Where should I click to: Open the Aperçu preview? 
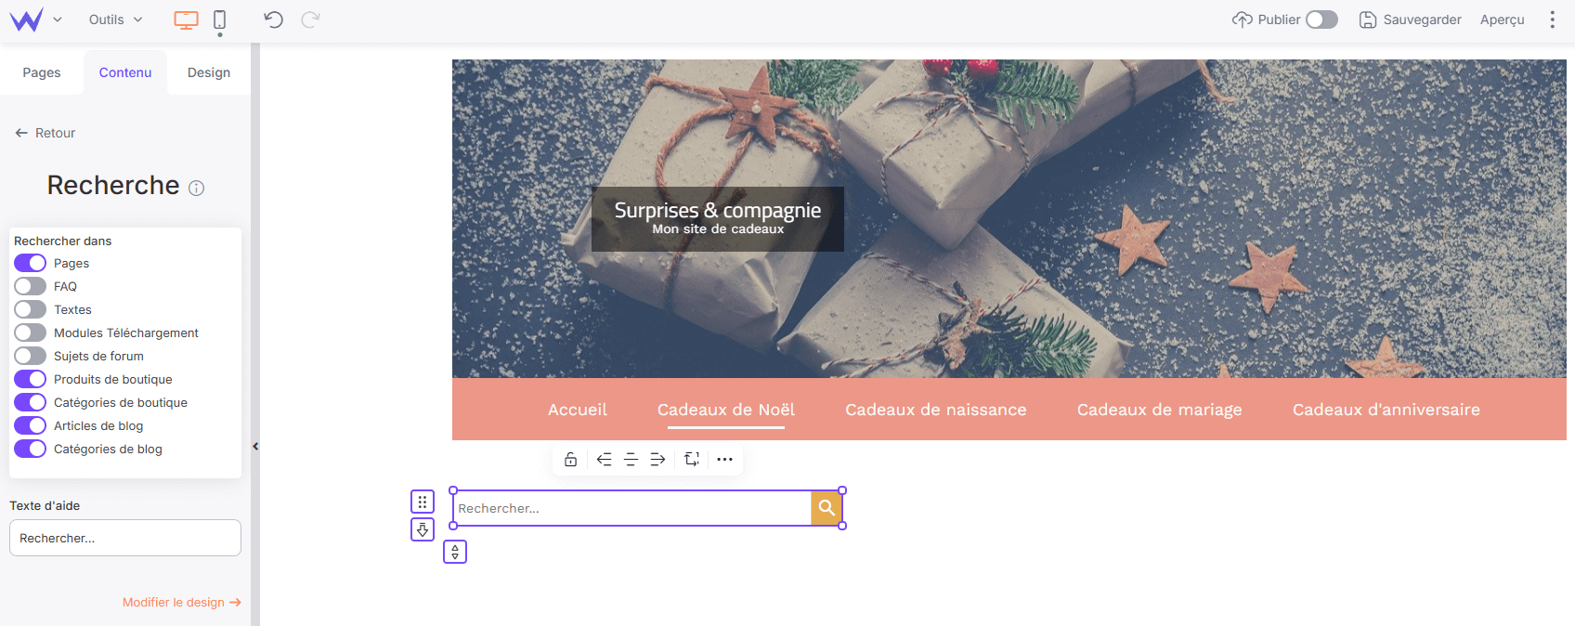1502,20
